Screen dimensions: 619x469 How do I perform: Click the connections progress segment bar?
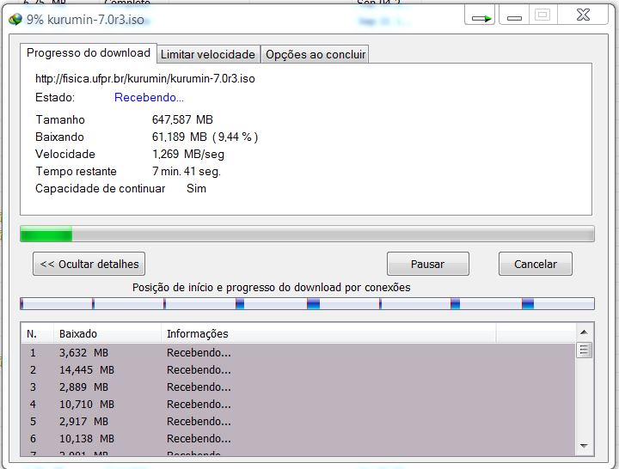coord(307,304)
